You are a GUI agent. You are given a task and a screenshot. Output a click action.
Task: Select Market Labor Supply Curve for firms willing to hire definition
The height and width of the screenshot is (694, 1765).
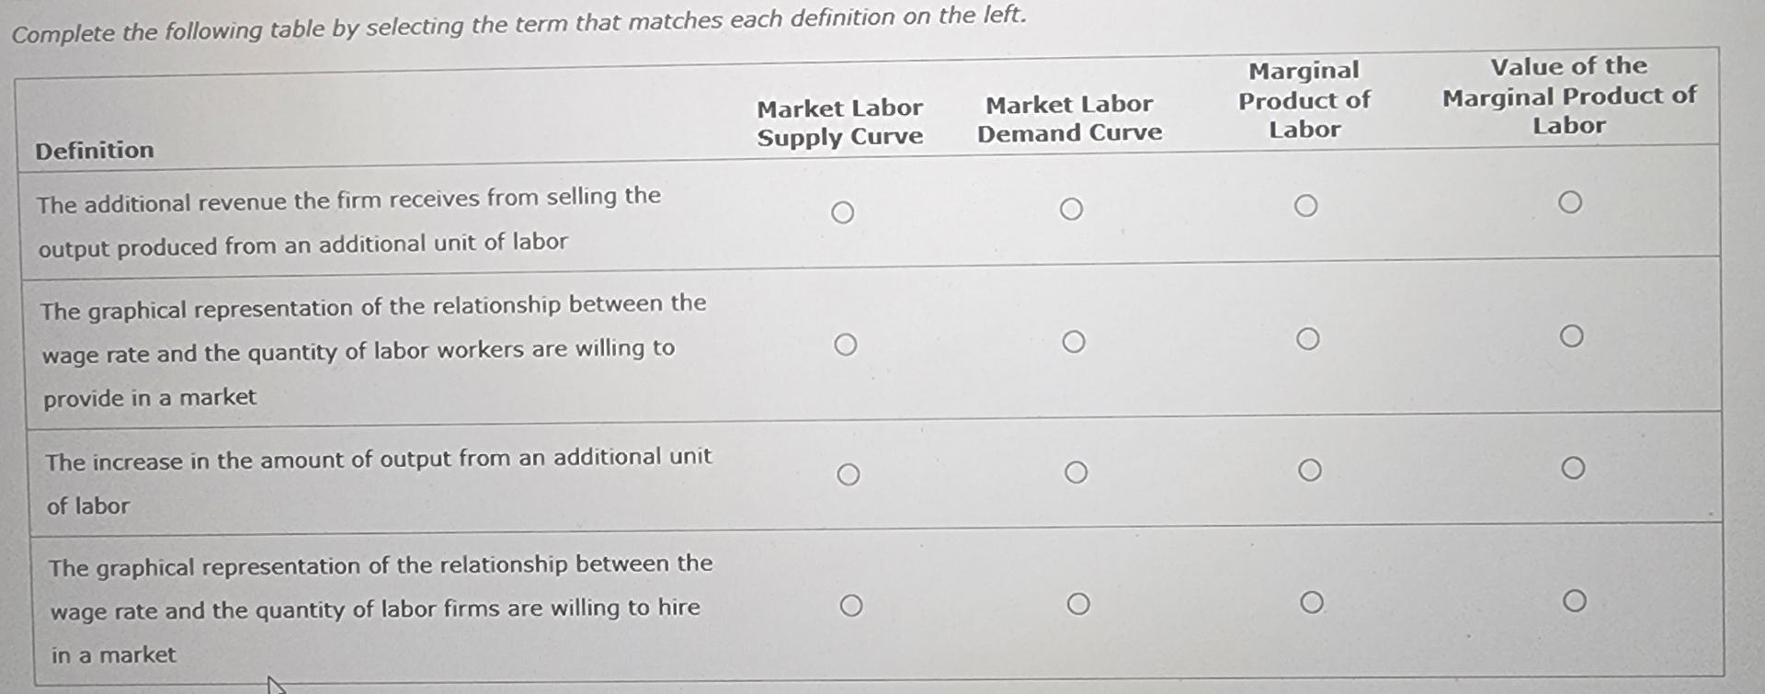[851, 607]
